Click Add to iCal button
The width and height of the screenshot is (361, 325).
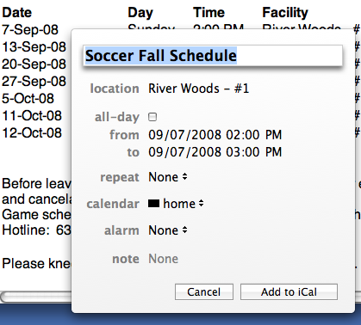[x=289, y=292]
